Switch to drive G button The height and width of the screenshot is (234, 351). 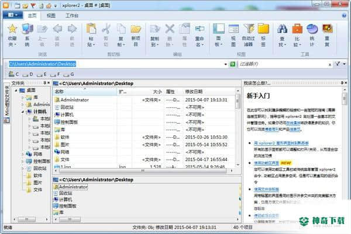pyautogui.click(x=68, y=74)
